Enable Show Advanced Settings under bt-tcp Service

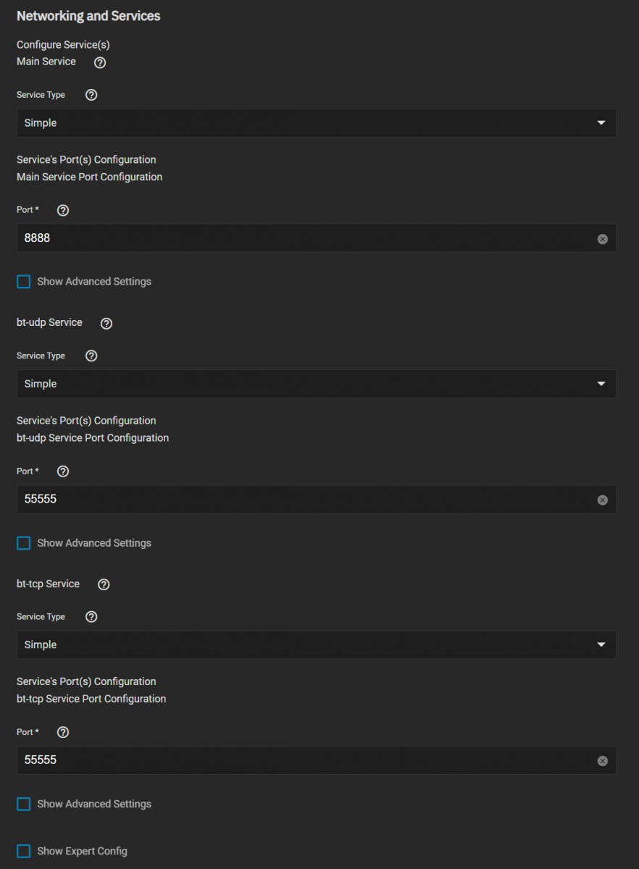pos(24,804)
